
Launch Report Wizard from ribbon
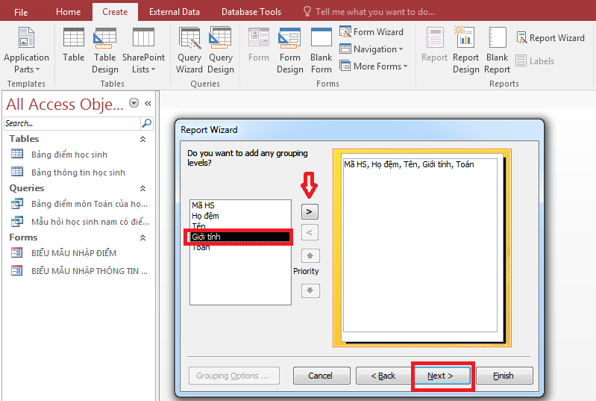[548, 38]
